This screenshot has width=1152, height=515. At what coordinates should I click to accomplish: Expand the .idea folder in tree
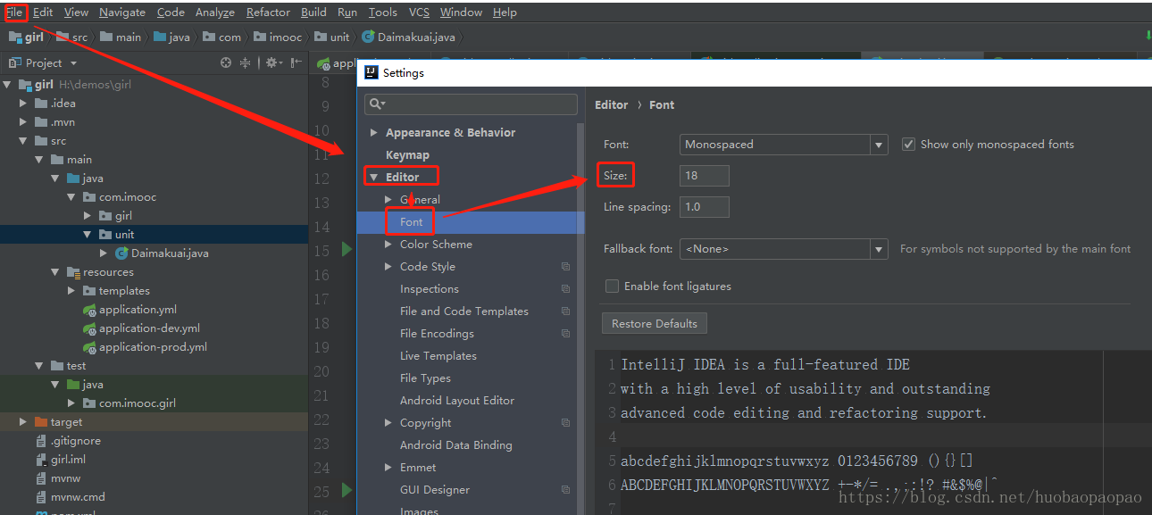[x=24, y=104]
